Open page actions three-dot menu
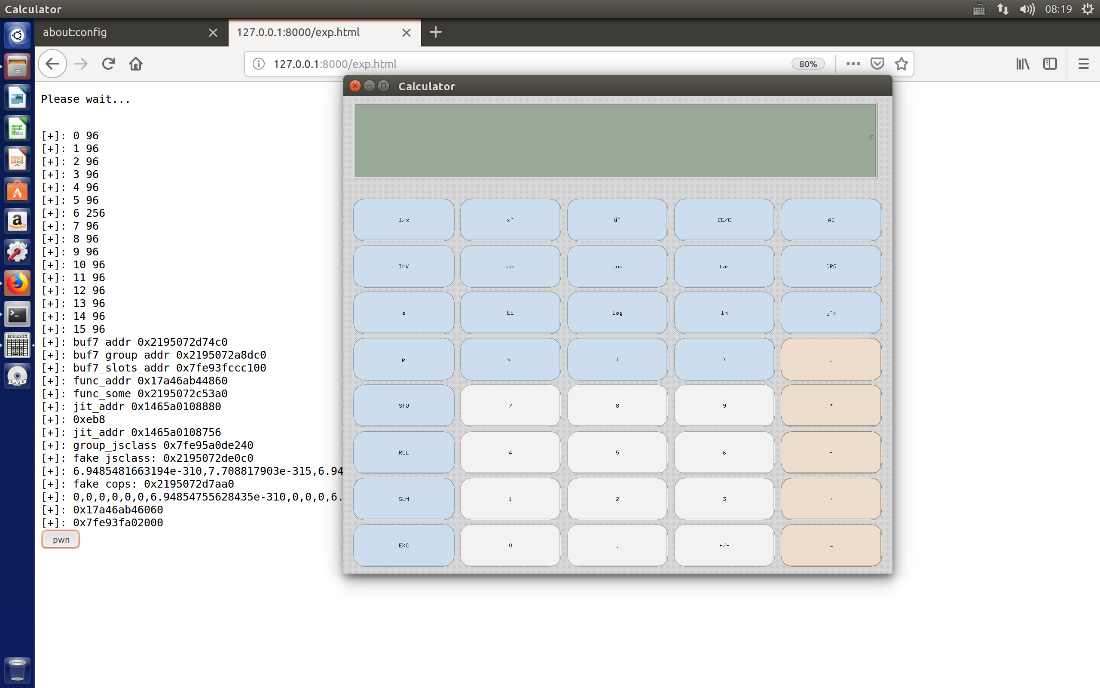1100x688 pixels. tap(853, 64)
